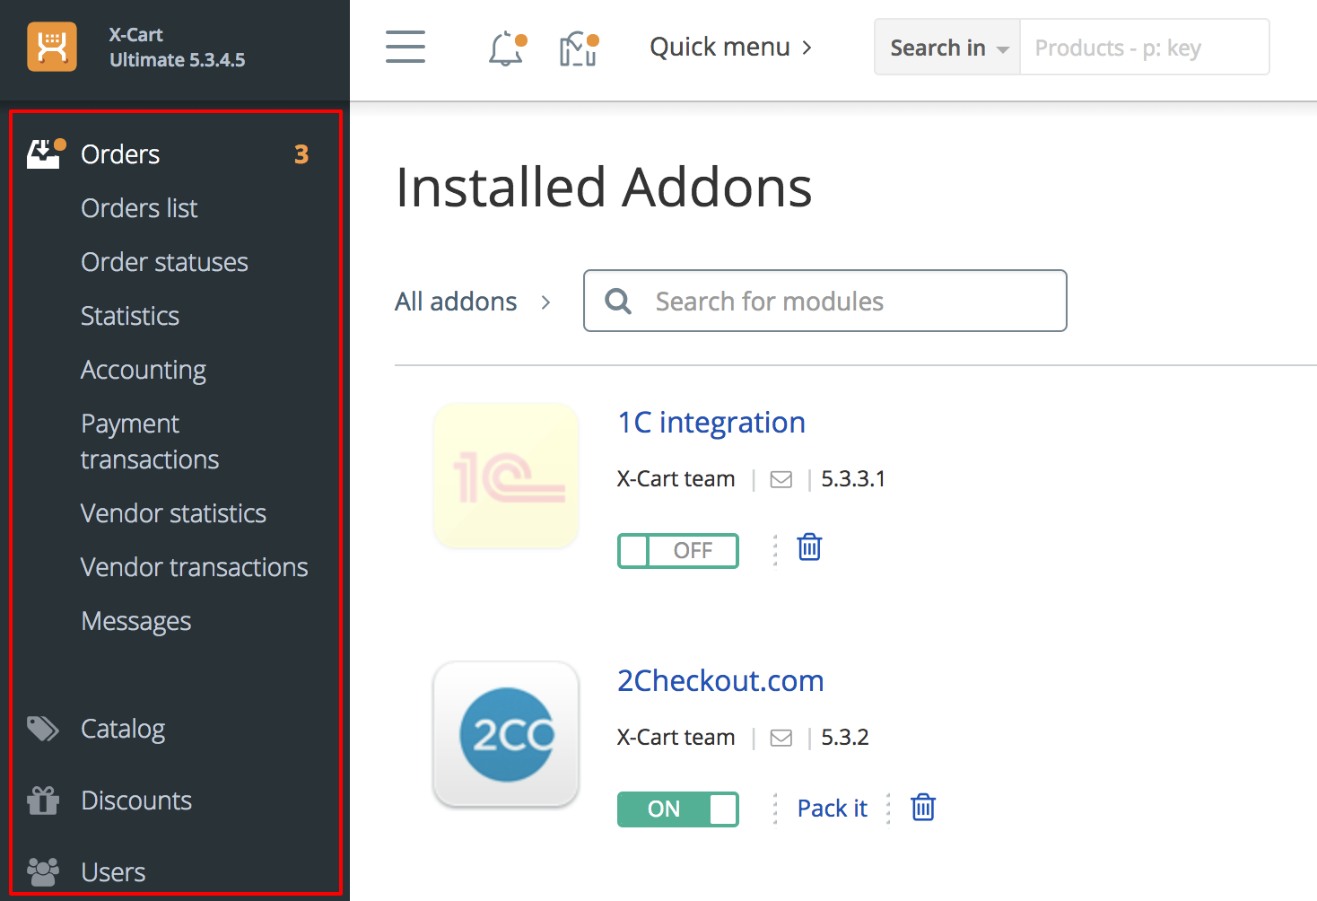Email the 1C integration author via envelope icon

(x=780, y=478)
